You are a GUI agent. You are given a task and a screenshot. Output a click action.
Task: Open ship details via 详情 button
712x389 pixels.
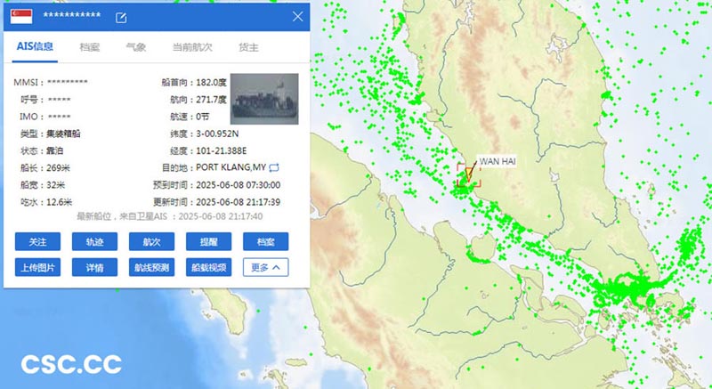(94, 266)
